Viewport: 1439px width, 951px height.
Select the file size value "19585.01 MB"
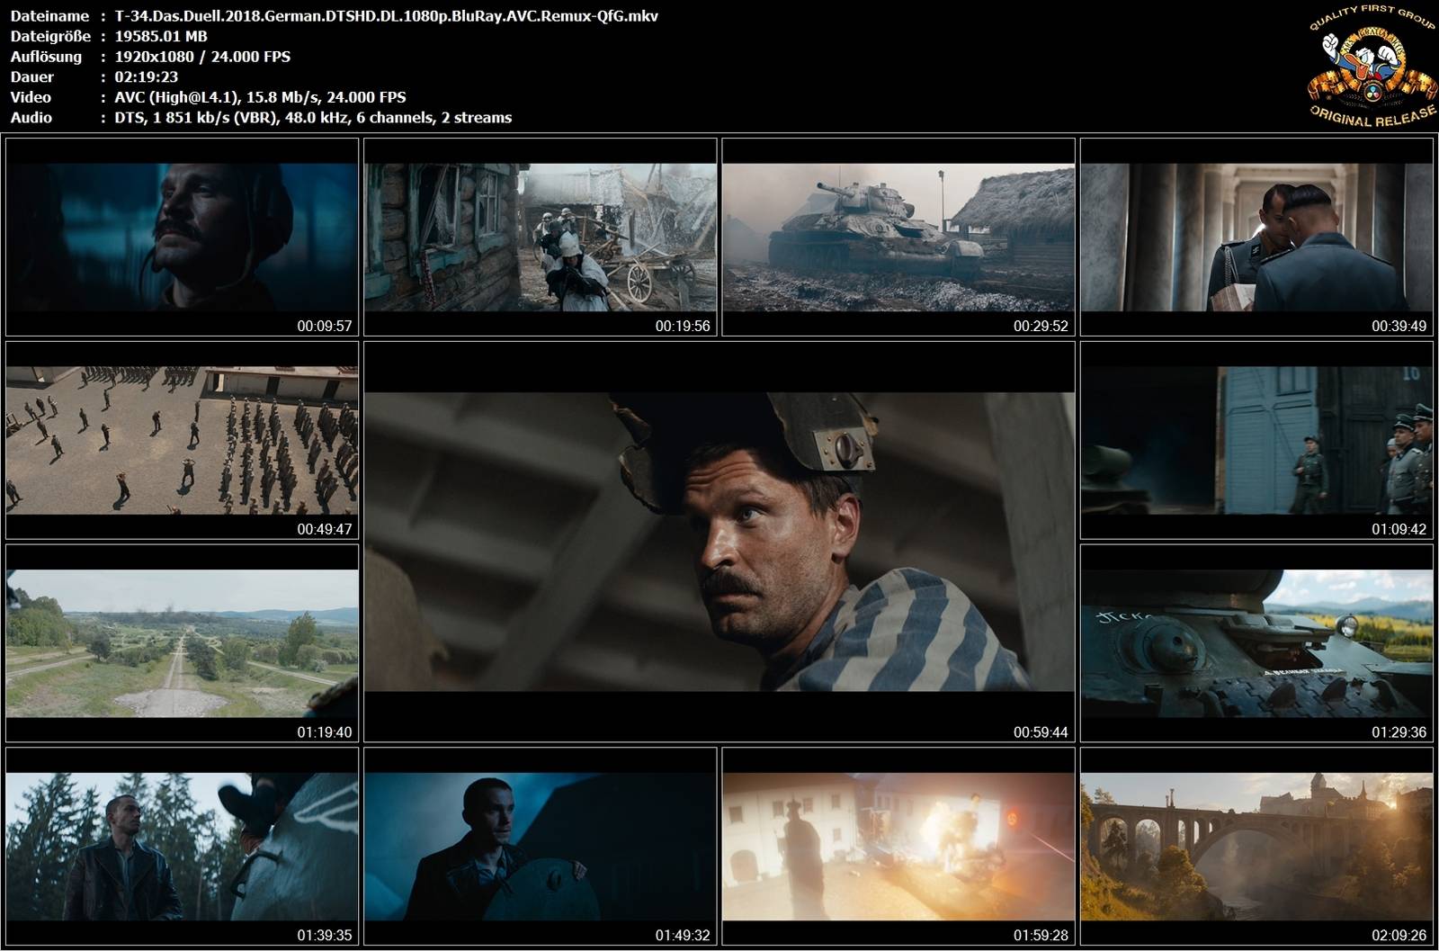coord(161,36)
